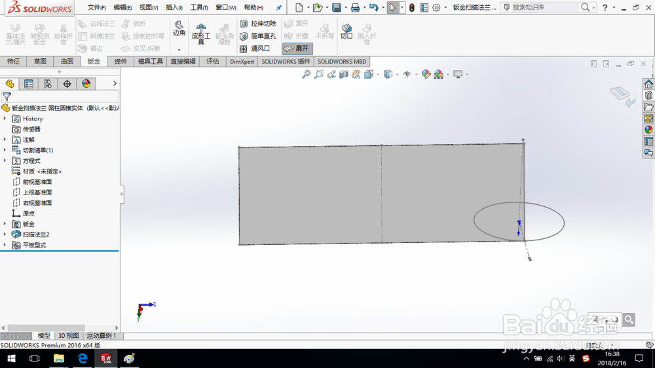This screenshot has width=655, height=368.
Task: Expand the 方程式 equations node
Action: point(5,161)
